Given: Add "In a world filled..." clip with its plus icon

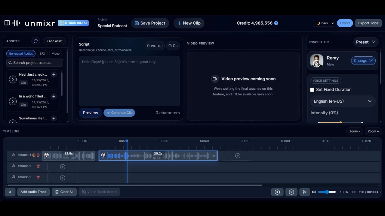Looking at the screenshot, I should click(54, 96).
